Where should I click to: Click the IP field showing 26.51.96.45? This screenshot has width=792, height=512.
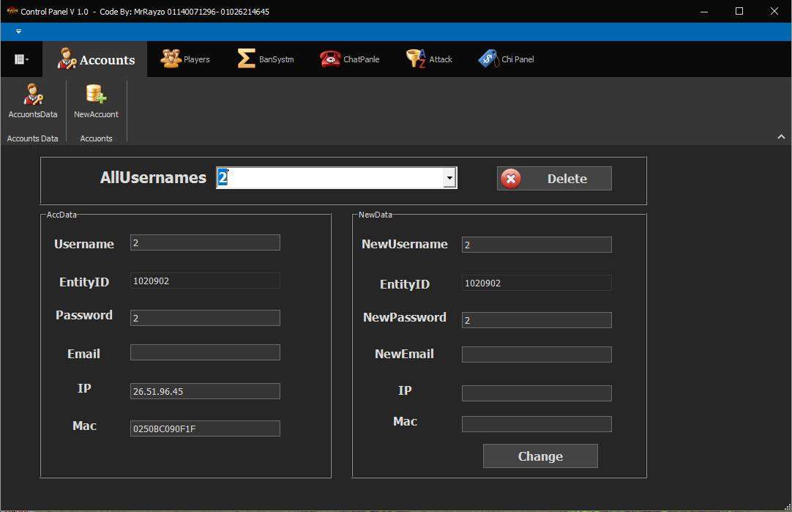coord(205,391)
